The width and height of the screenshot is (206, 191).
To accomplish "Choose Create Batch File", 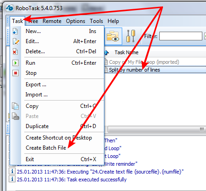I will click(x=57, y=148).
